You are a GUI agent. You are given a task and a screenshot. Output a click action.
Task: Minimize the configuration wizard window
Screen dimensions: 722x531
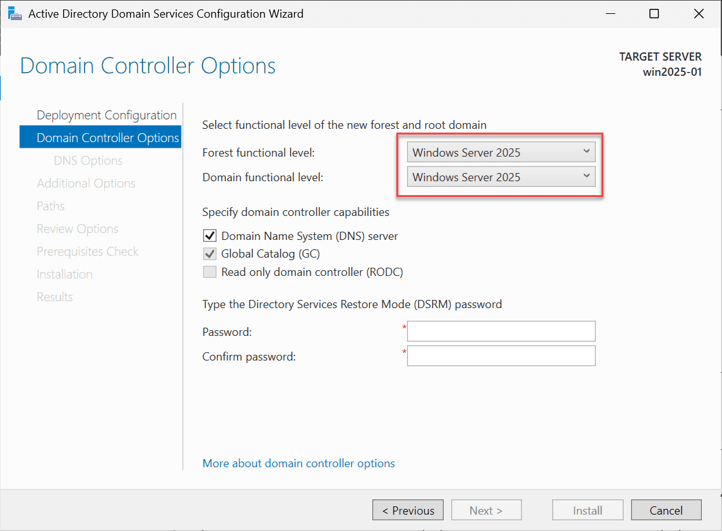click(610, 13)
